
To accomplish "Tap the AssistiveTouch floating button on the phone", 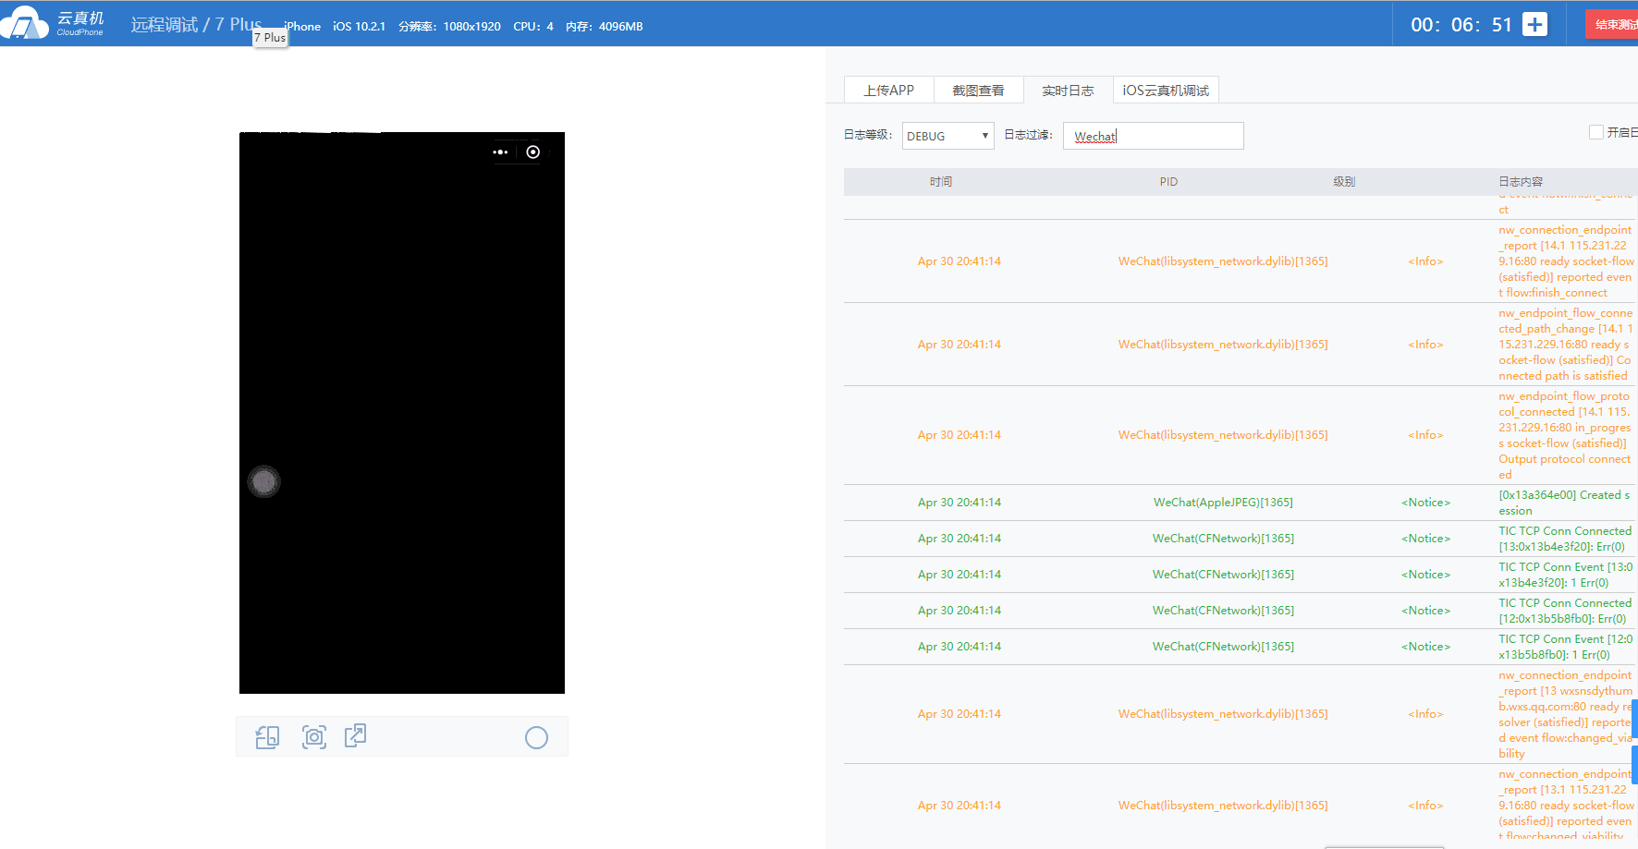I will 264,481.
